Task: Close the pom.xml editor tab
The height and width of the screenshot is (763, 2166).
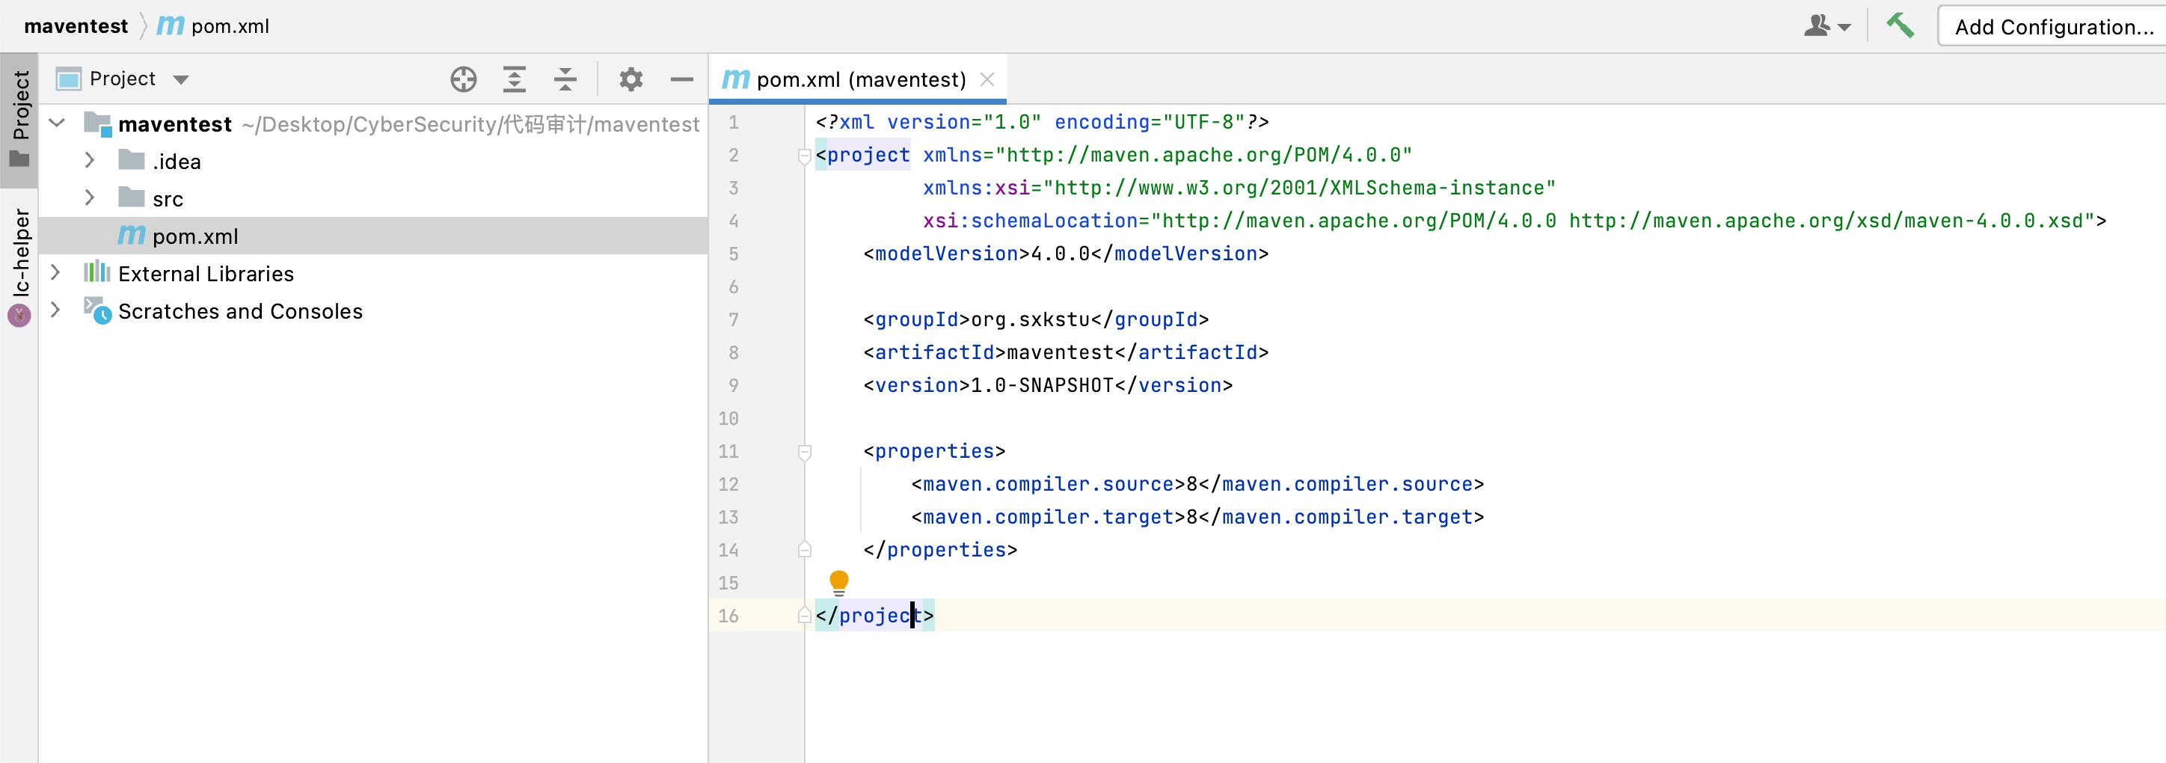Action: pyautogui.click(x=987, y=79)
